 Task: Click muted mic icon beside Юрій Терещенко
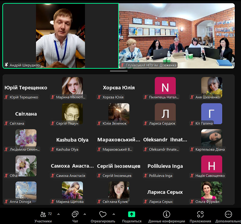click(6, 97)
